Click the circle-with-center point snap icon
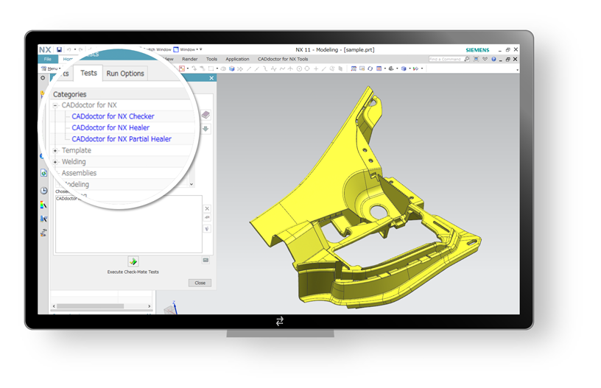This screenshot has width=601, height=388. (299, 69)
